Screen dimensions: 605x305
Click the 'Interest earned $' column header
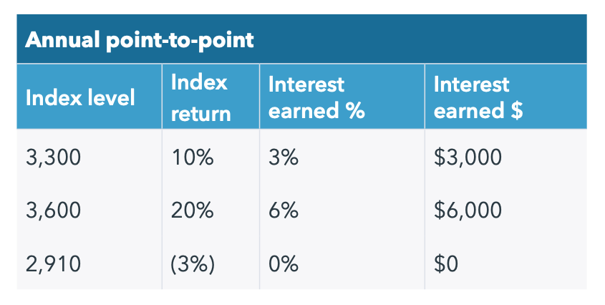click(x=478, y=97)
